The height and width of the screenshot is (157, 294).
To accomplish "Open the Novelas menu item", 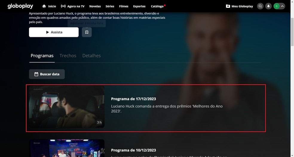I will [x=95, y=6].
